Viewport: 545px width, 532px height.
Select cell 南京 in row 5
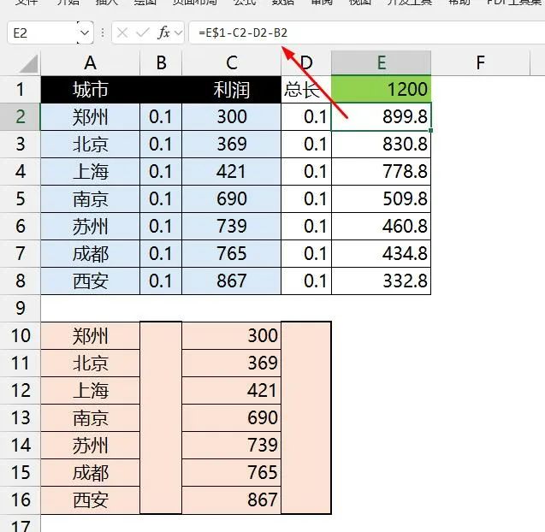click(x=91, y=199)
